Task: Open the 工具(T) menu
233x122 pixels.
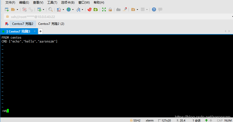Action: [x=52, y=3]
